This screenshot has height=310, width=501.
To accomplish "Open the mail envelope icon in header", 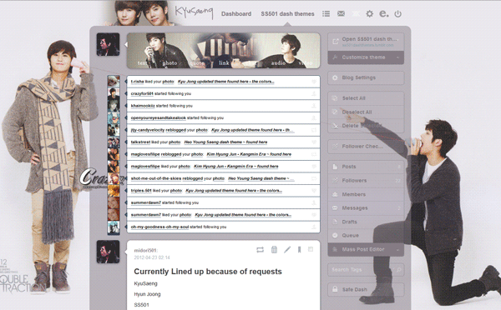I will (341, 13).
